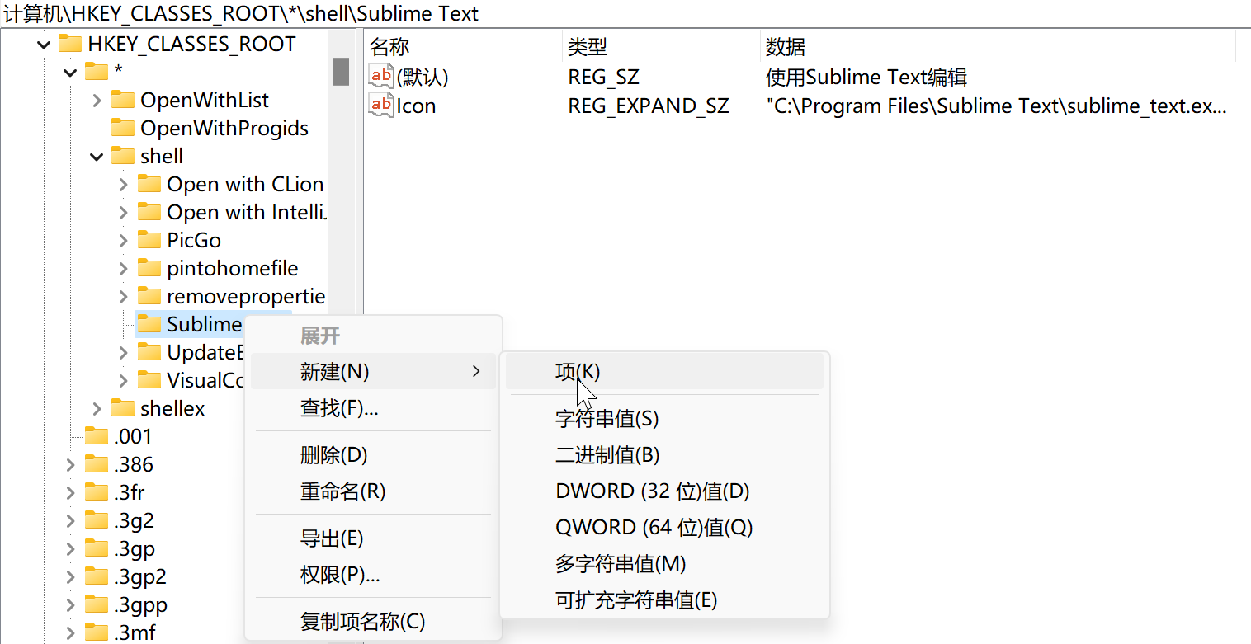1251x644 pixels.
Task: Click the 类型 column header
Action: 661,46
